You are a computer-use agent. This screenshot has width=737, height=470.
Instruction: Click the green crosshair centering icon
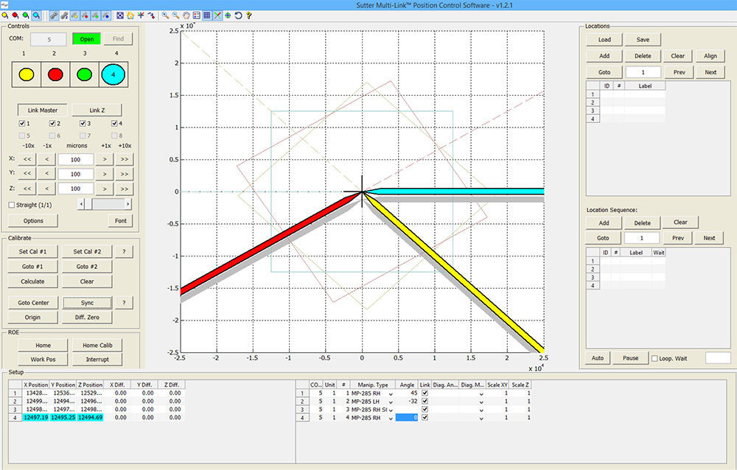click(x=228, y=15)
